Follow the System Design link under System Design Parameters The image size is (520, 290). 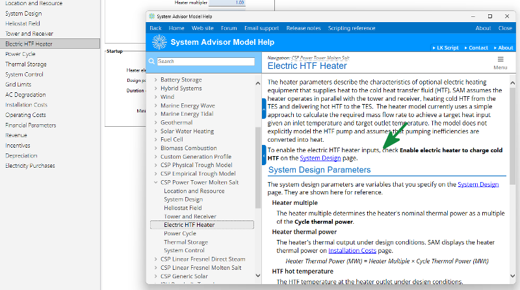point(478,184)
